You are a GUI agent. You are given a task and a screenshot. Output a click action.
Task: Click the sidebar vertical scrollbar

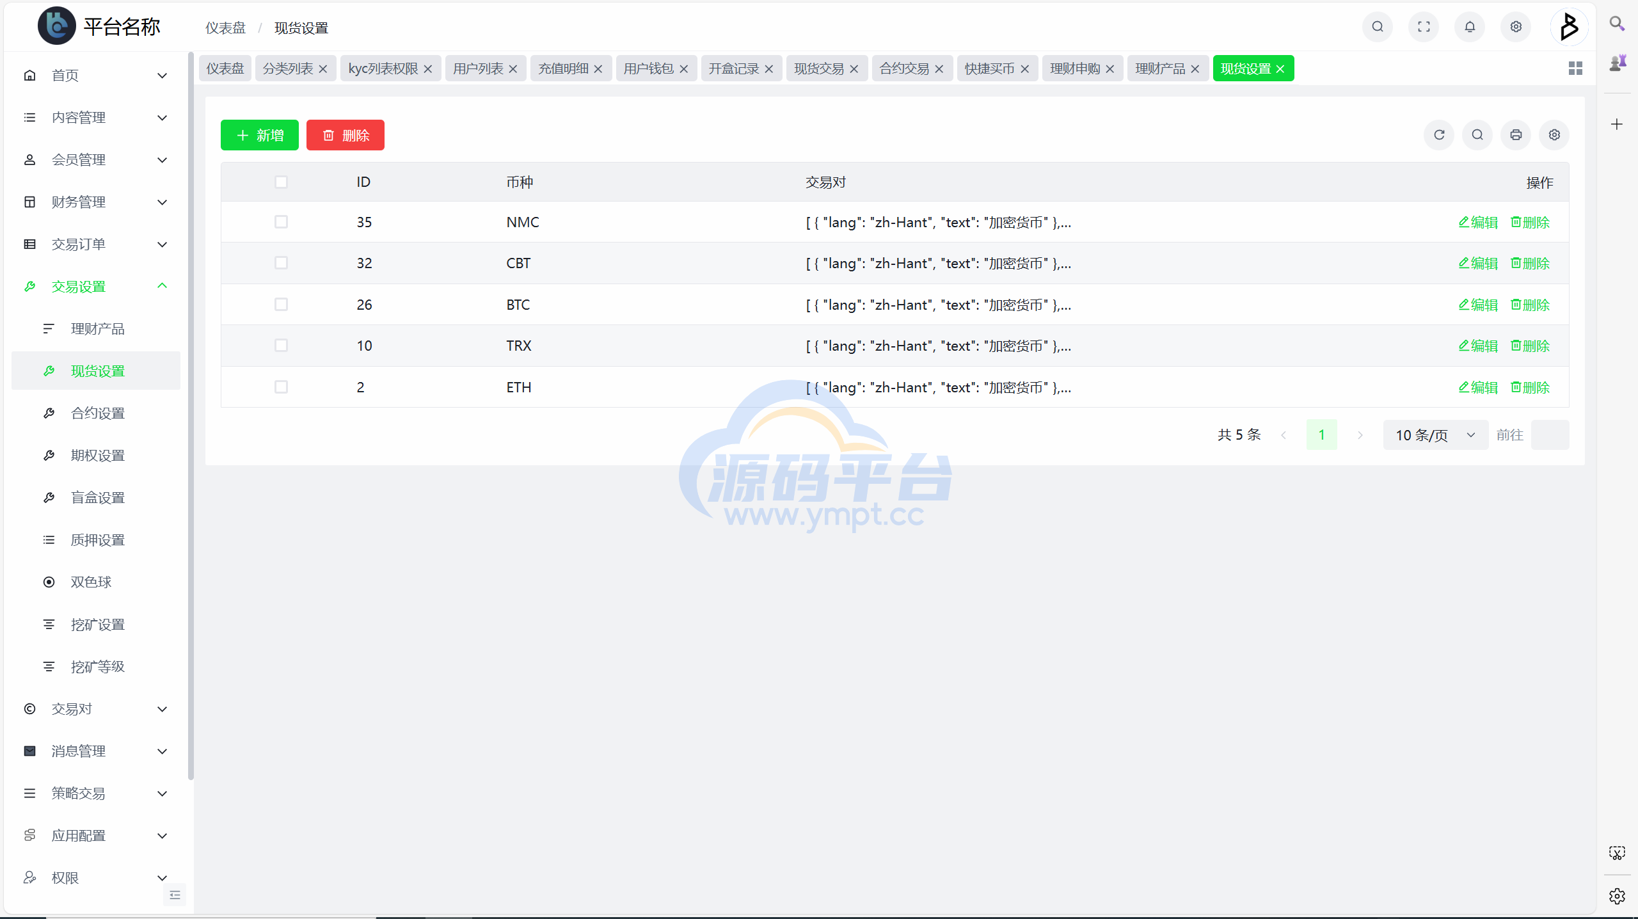click(191, 416)
